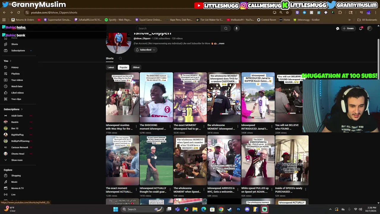Click the YouTube search magnifier button
380x214 pixels.
226,29
